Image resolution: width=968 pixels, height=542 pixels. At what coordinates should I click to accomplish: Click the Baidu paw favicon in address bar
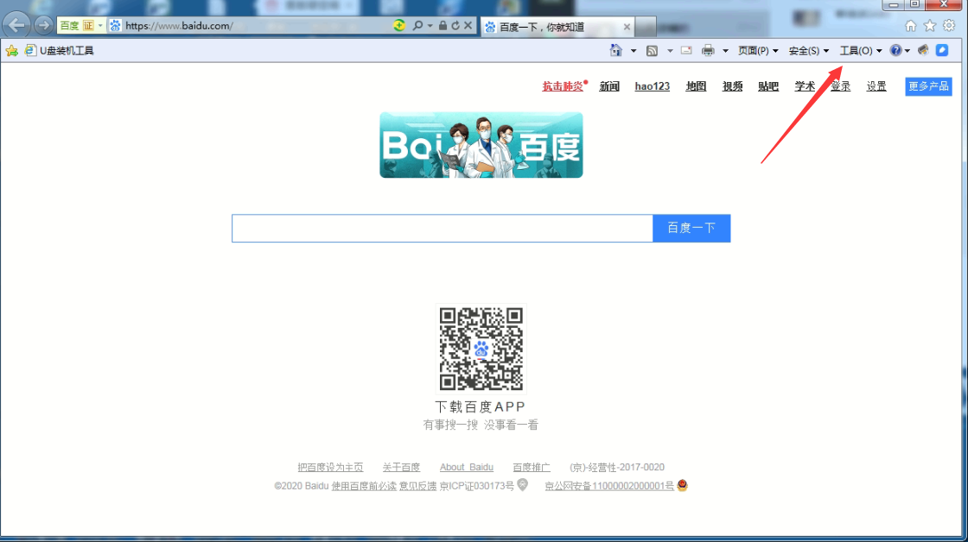tap(116, 25)
